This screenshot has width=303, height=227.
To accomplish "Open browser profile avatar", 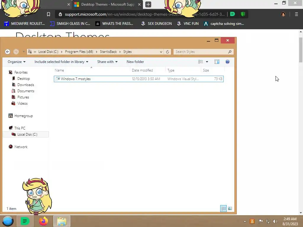I will tap(283, 14).
